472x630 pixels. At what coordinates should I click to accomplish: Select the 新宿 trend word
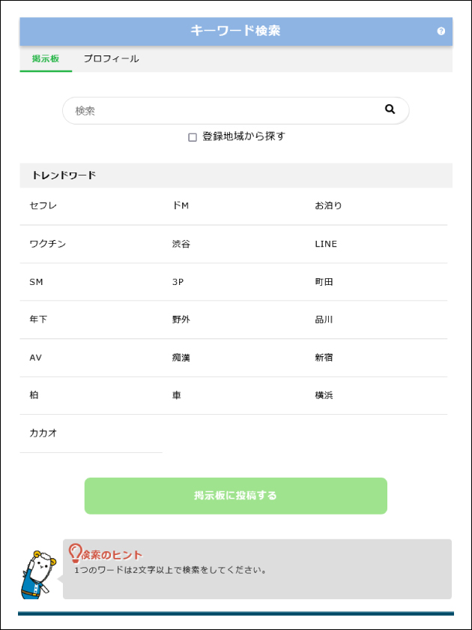(x=324, y=358)
